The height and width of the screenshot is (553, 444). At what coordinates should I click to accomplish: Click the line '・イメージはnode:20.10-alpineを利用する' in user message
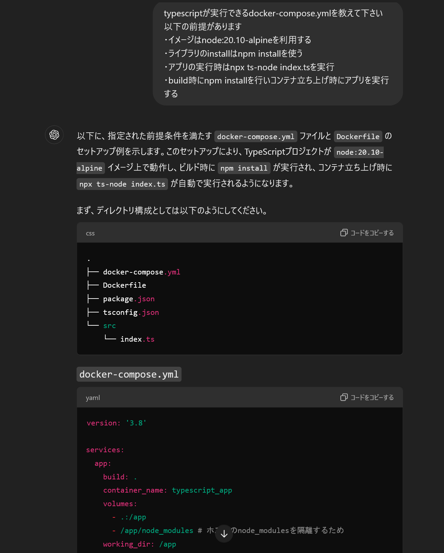coord(237,40)
